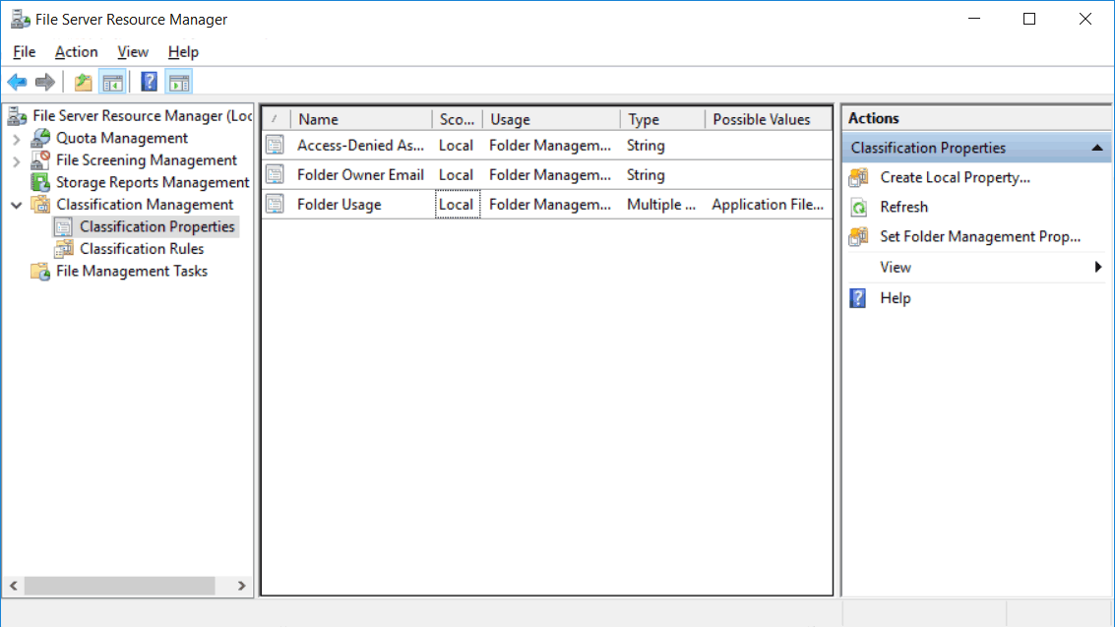1115x627 pixels.
Task: Select the Access-Denied As... property name
Action: [360, 145]
